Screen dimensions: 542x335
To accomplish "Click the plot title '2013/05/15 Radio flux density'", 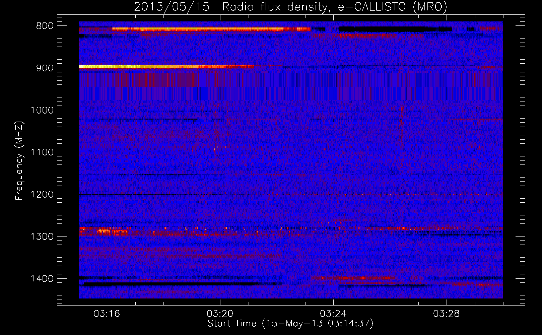I will tap(230, 7).
